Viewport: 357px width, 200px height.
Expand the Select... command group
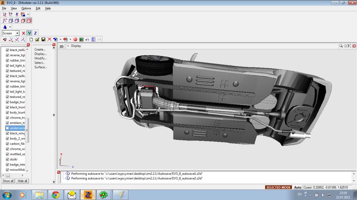coord(40,63)
